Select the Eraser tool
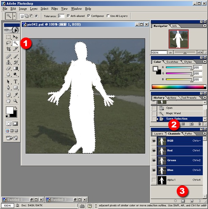 click(x=9, y=69)
